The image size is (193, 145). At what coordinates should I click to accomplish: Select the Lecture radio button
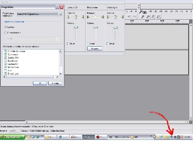[x=5, y=27]
